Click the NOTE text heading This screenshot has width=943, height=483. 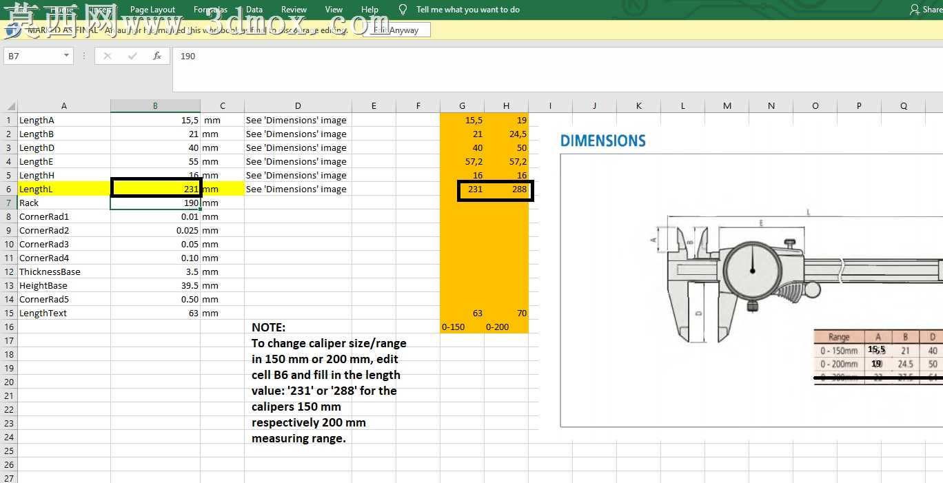(268, 327)
